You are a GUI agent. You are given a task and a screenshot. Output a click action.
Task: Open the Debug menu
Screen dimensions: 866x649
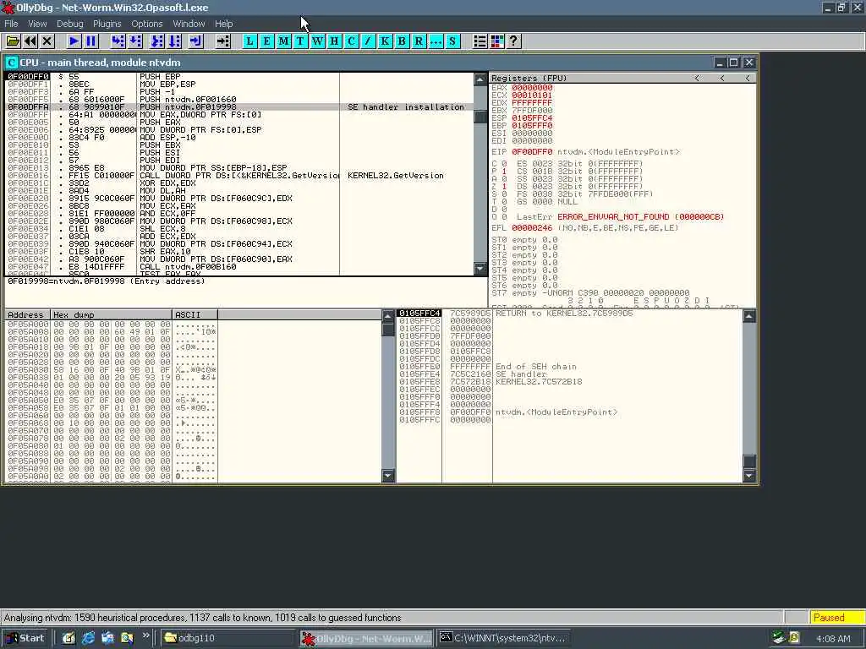(x=69, y=24)
